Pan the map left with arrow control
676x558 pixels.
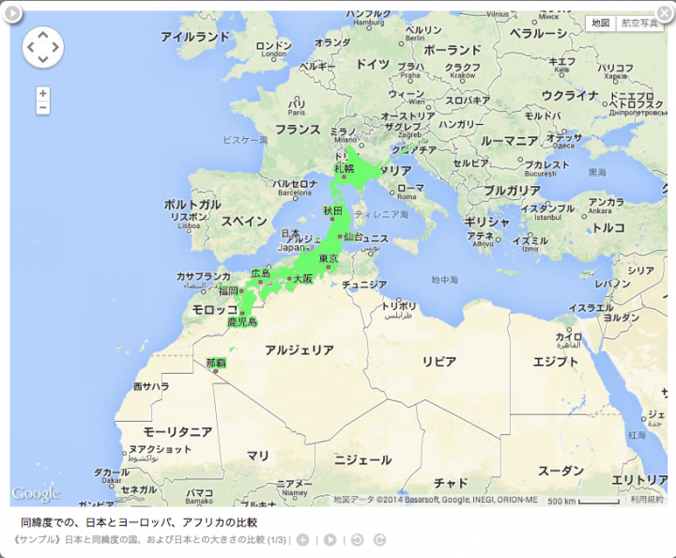31,47
